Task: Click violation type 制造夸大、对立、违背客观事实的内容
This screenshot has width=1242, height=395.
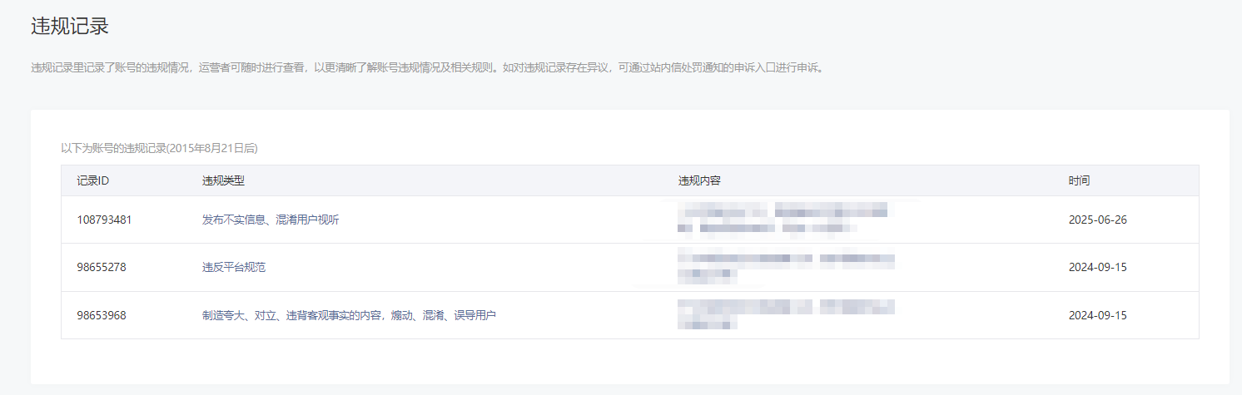Action: tap(291, 315)
